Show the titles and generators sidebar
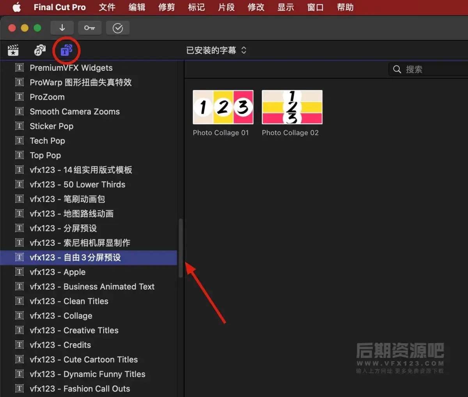The height and width of the screenshot is (397, 468). click(x=66, y=50)
